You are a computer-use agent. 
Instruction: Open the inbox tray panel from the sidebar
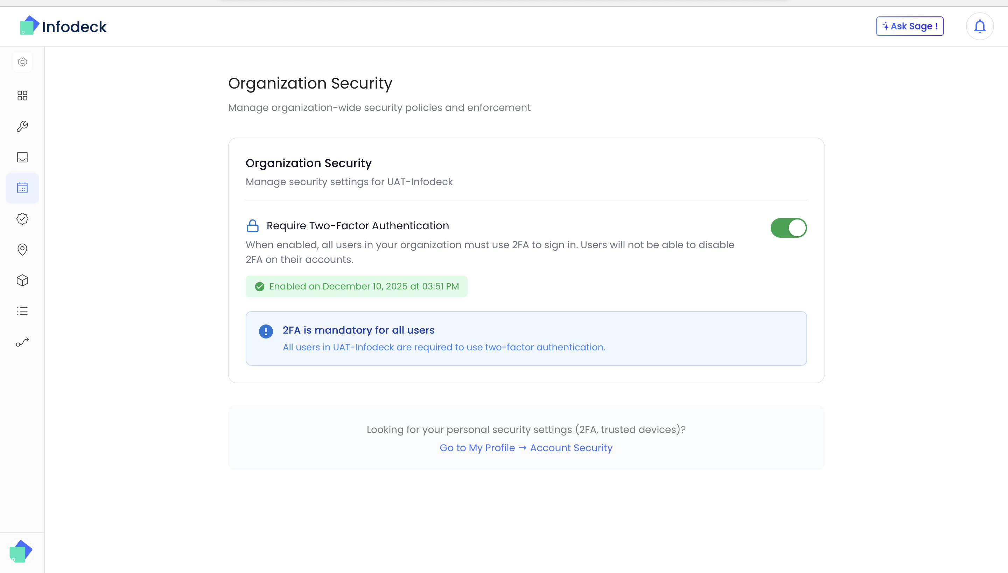pyautogui.click(x=22, y=157)
